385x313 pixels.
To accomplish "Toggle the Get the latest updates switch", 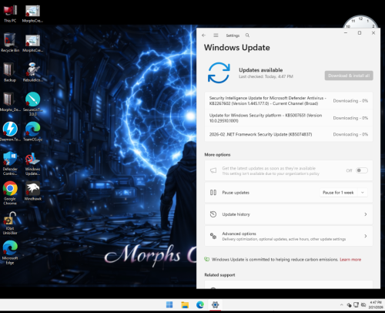I will (362, 170).
